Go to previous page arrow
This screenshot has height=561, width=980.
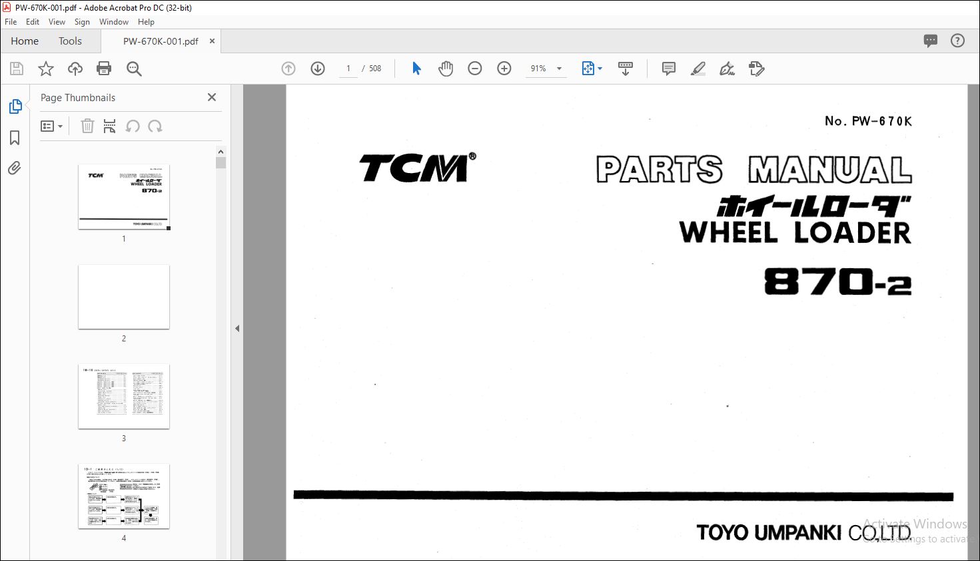click(288, 69)
